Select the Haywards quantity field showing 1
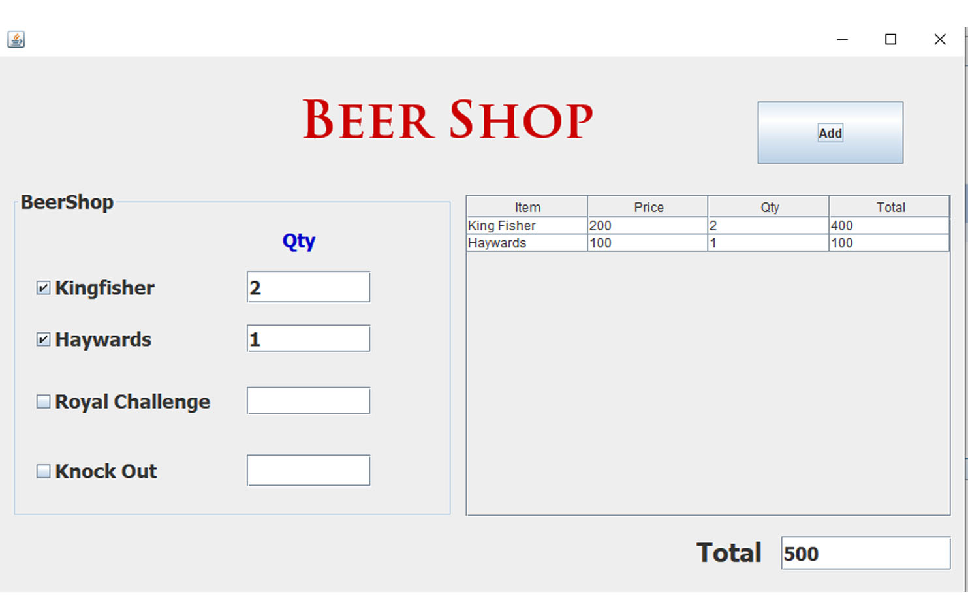Screen dimensions: 968x609 (x=308, y=338)
